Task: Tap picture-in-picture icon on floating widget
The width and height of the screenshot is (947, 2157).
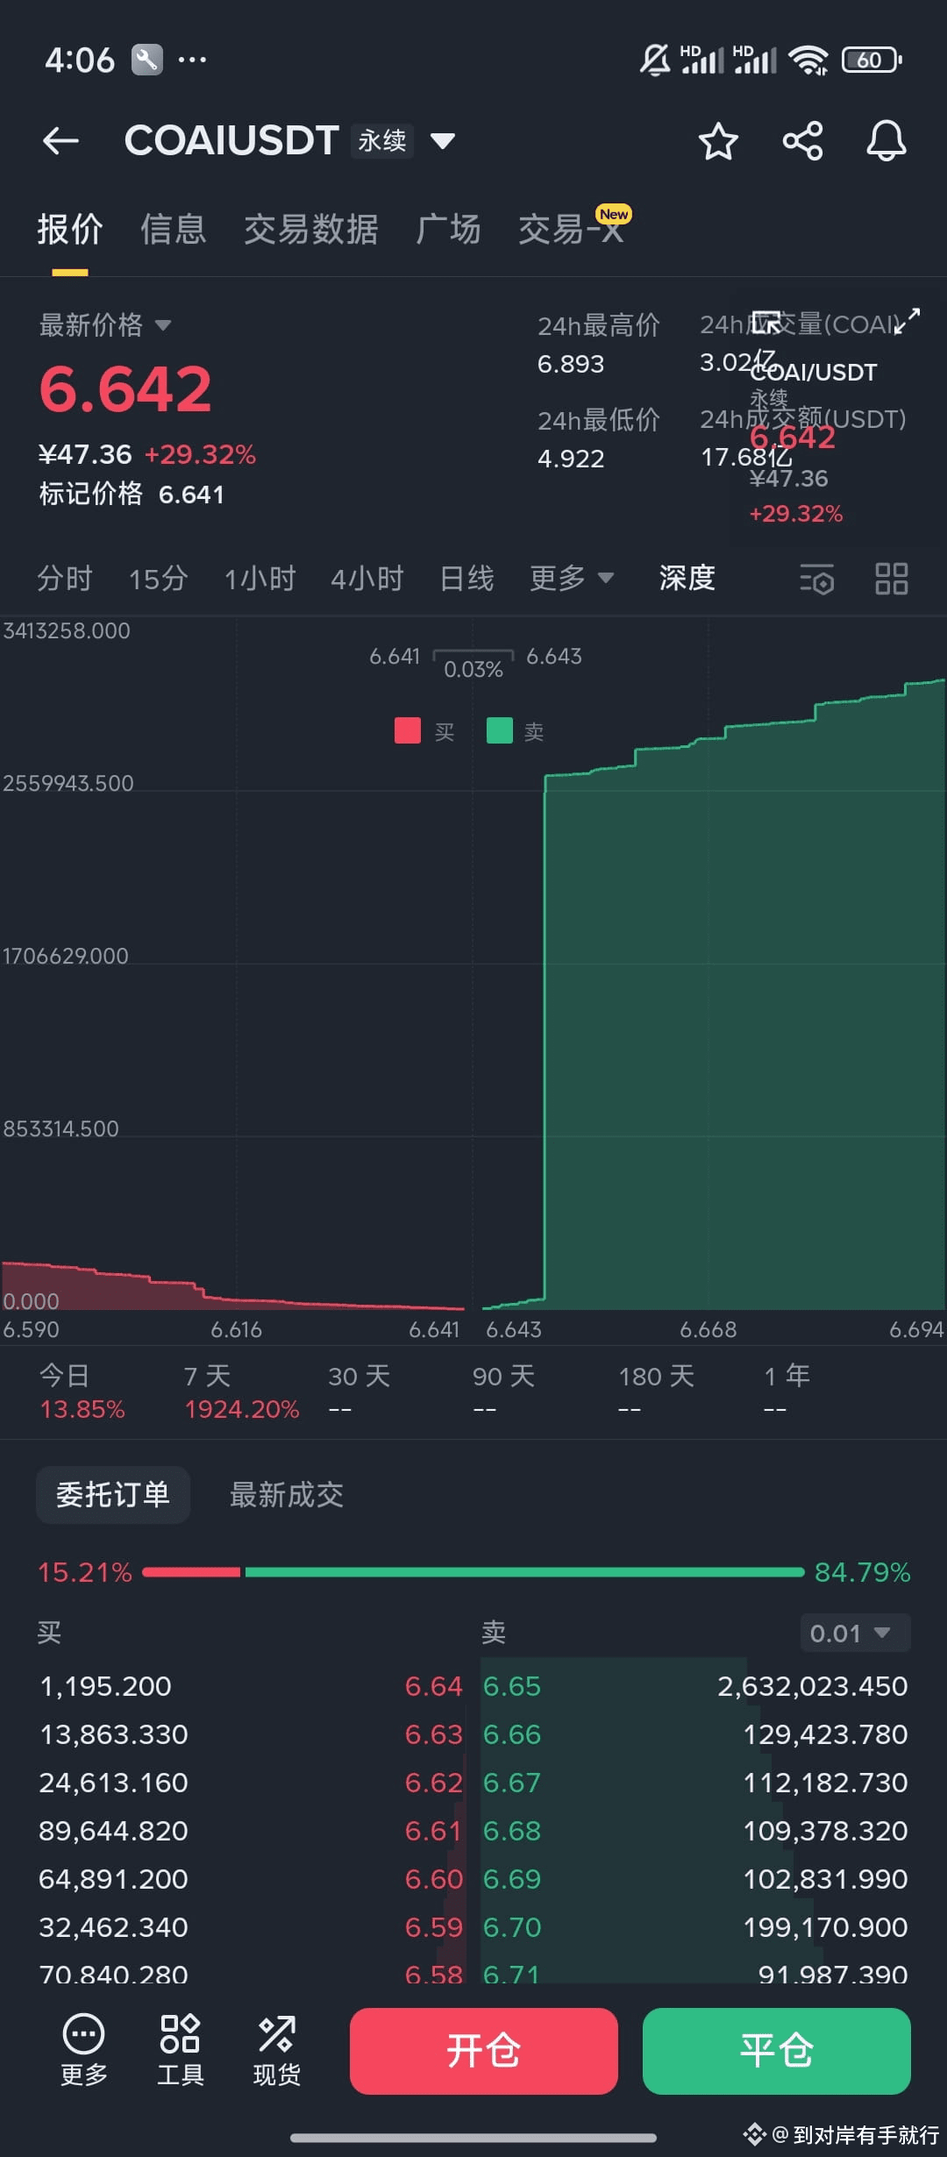Action: pos(766,323)
